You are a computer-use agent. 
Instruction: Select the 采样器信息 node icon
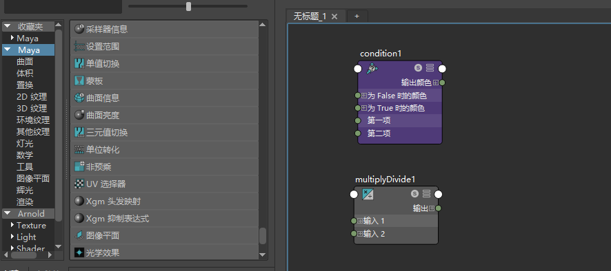pyautogui.click(x=79, y=29)
